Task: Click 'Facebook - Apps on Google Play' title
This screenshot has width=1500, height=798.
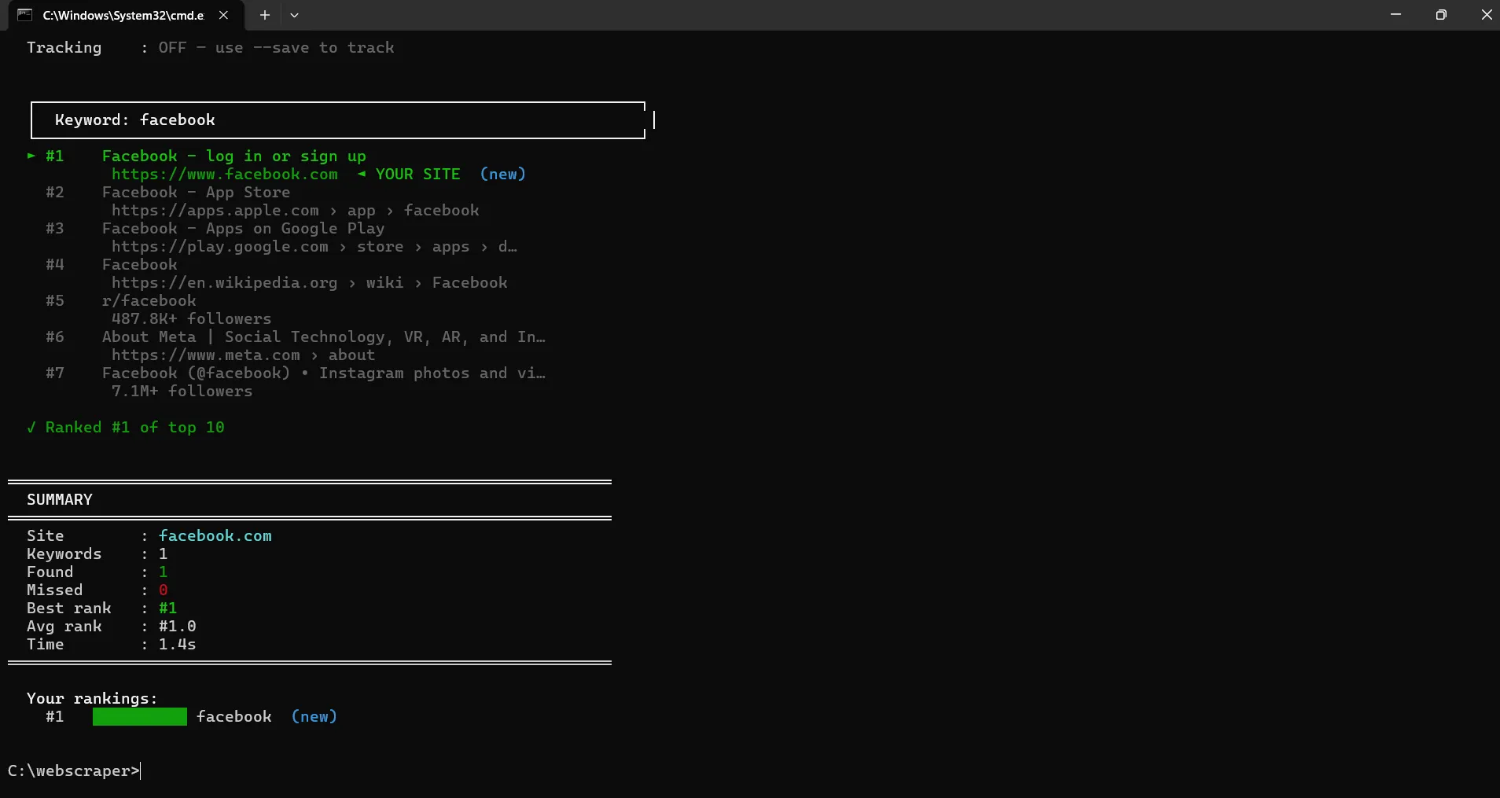Action: 243,229
